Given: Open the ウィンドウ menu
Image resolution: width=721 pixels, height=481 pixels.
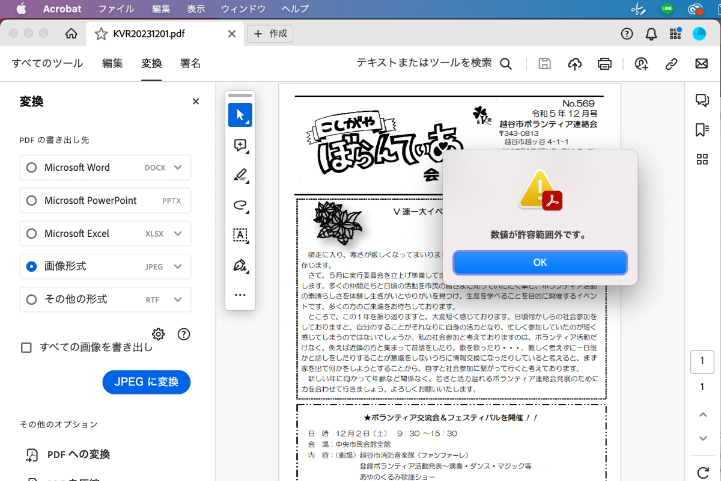Looking at the screenshot, I should pyautogui.click(x=243, y=9).
